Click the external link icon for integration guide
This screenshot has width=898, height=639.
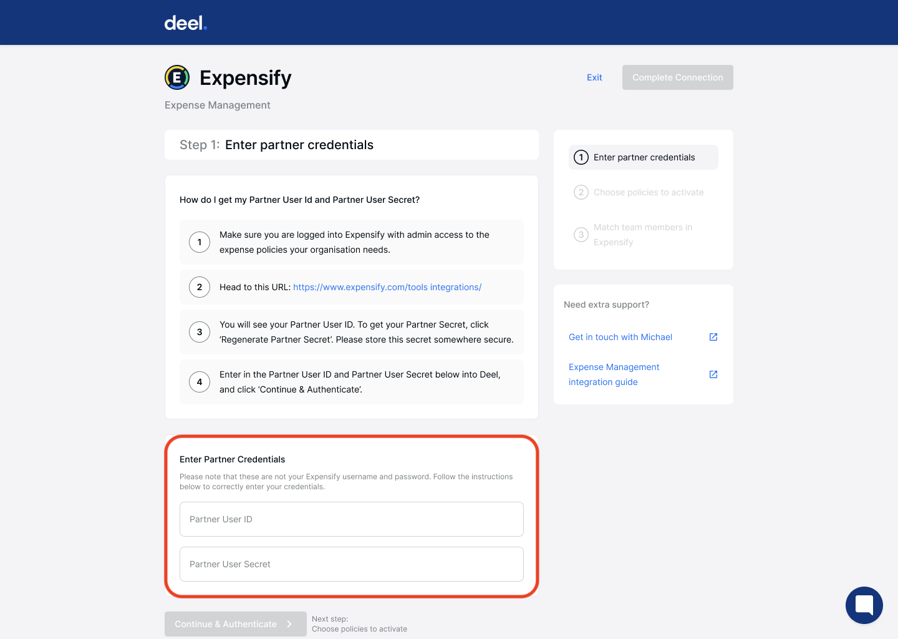coord(713,374)
